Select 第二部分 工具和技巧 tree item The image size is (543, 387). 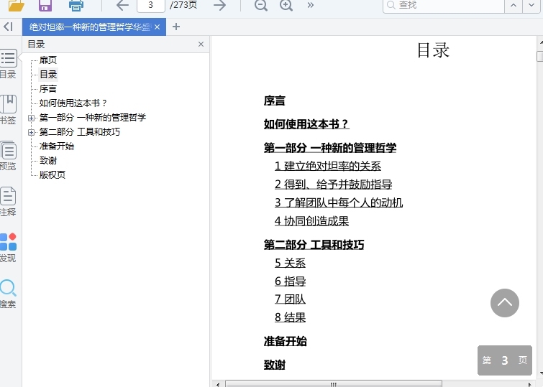[80, 132]
